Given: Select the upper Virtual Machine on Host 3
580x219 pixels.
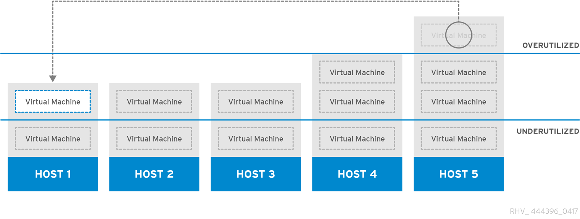Looking at the screenshot, I should [x=256, y=101].
